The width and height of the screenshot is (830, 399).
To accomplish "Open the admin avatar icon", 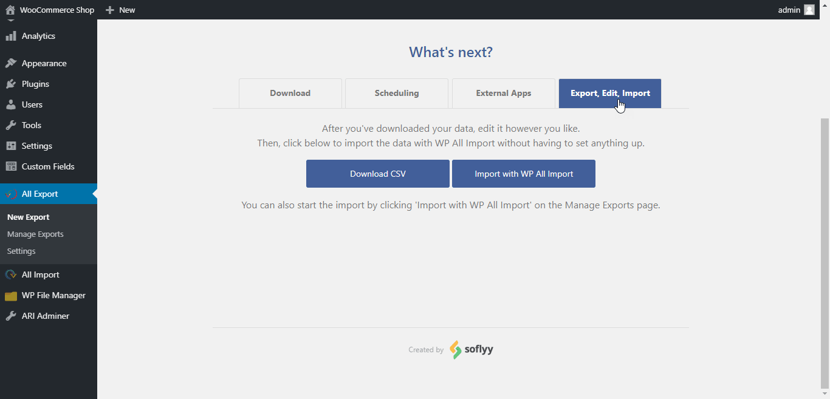I will [809, 10].
